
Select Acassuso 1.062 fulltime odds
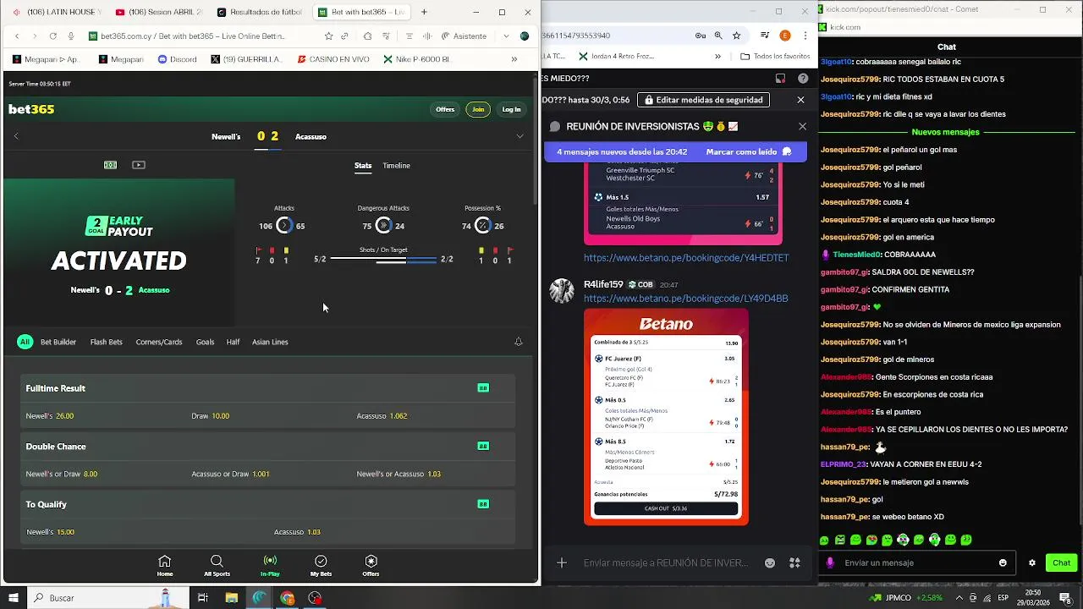click(x=382, y=416)
